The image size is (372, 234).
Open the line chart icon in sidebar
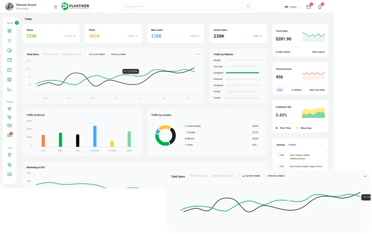click(9, 89)
